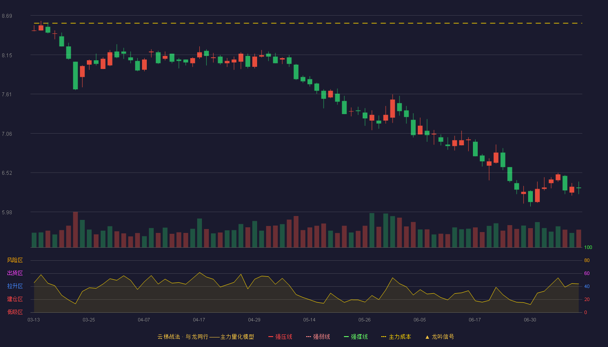Toggle the 主力成本 legend item

coord(396,337)
